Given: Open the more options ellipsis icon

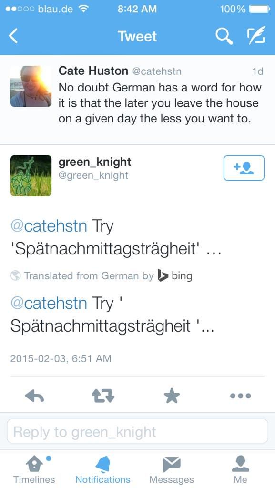Looking at the screenshot, I should (x=241, y=396).
